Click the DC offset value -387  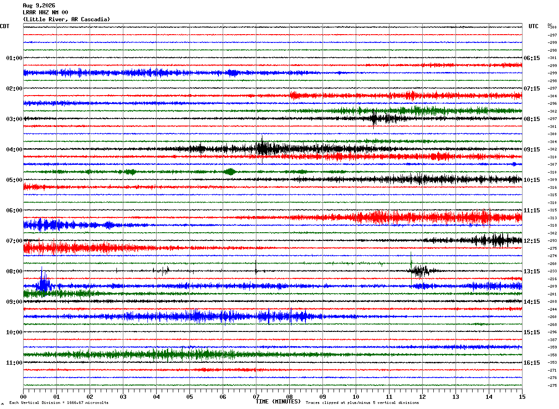click(552, 340)
